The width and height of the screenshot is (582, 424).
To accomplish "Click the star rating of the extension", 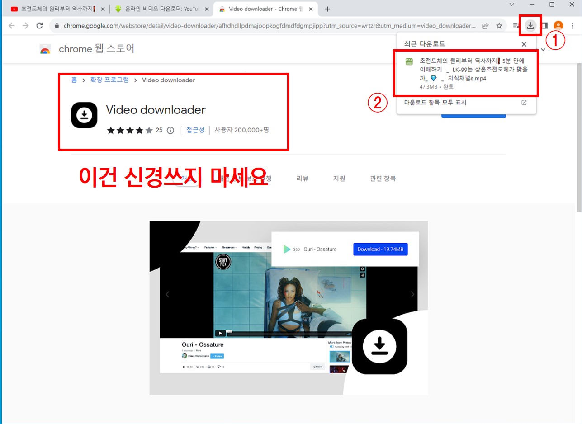I will coord(130,130).
